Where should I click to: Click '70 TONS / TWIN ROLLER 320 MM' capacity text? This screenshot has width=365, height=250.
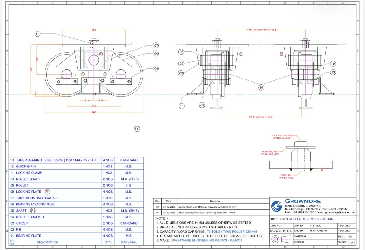(x=232, y=231)
